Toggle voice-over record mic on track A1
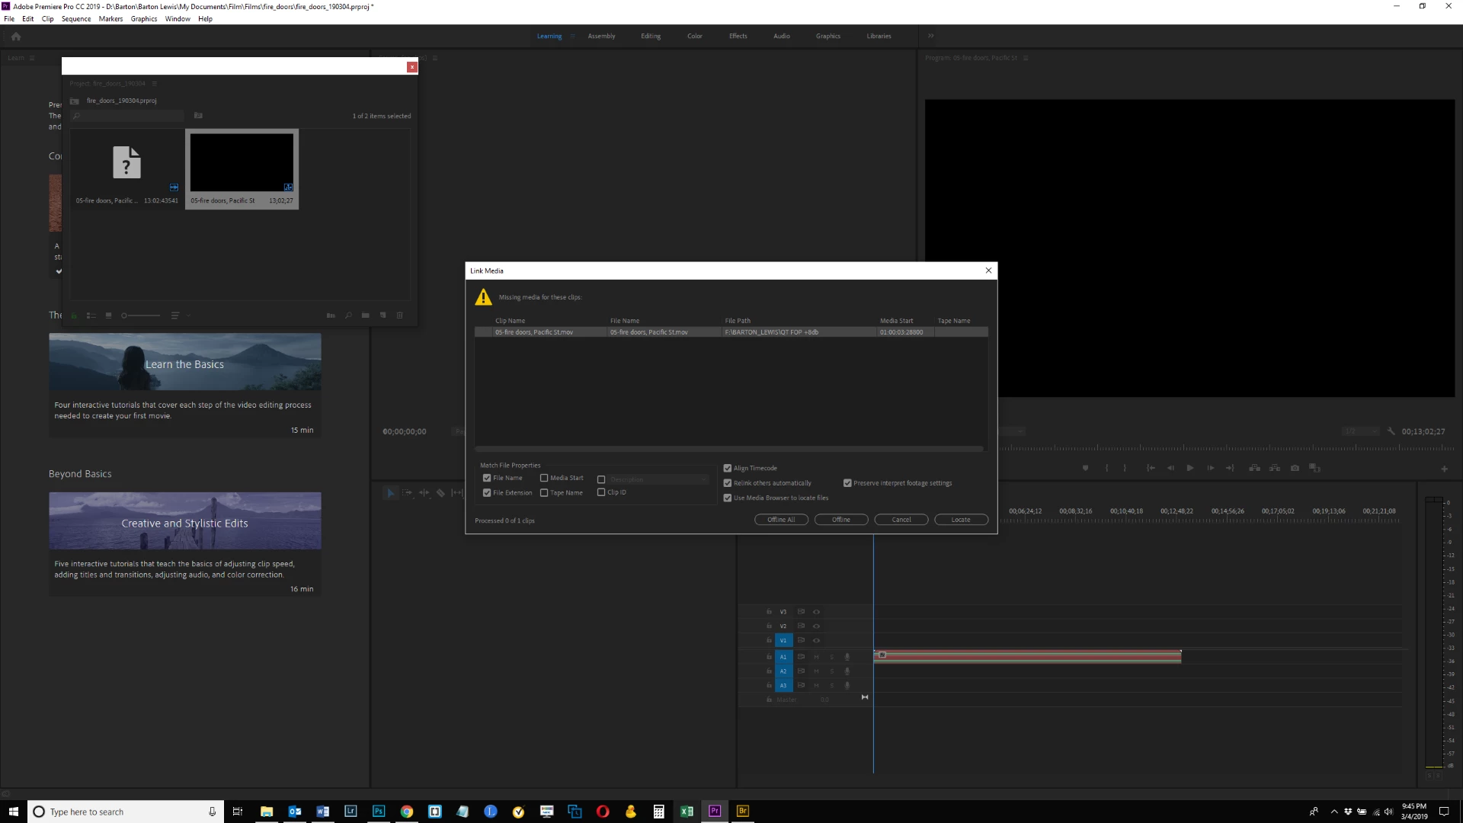1463x823 pixels. point(847,657)
